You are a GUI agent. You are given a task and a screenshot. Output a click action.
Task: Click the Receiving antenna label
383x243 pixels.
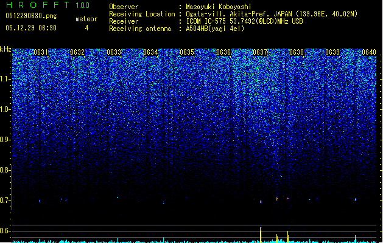point(140,29)
